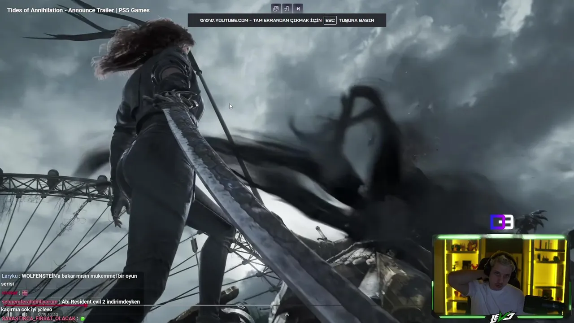574x323 pixels.
Task: Mute the video with the speaker icon
Action: click(25, 314)
